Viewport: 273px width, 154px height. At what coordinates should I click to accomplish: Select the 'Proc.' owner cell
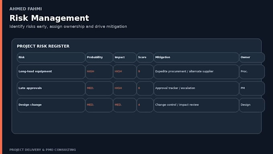click(x=252, y=72)
